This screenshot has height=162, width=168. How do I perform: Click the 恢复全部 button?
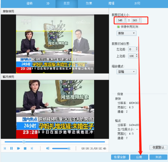pyautogui.click(x=120, y=157)
